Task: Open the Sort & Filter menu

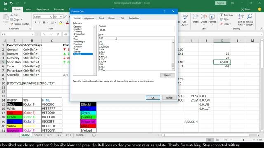Action: [x=241, y=20]
